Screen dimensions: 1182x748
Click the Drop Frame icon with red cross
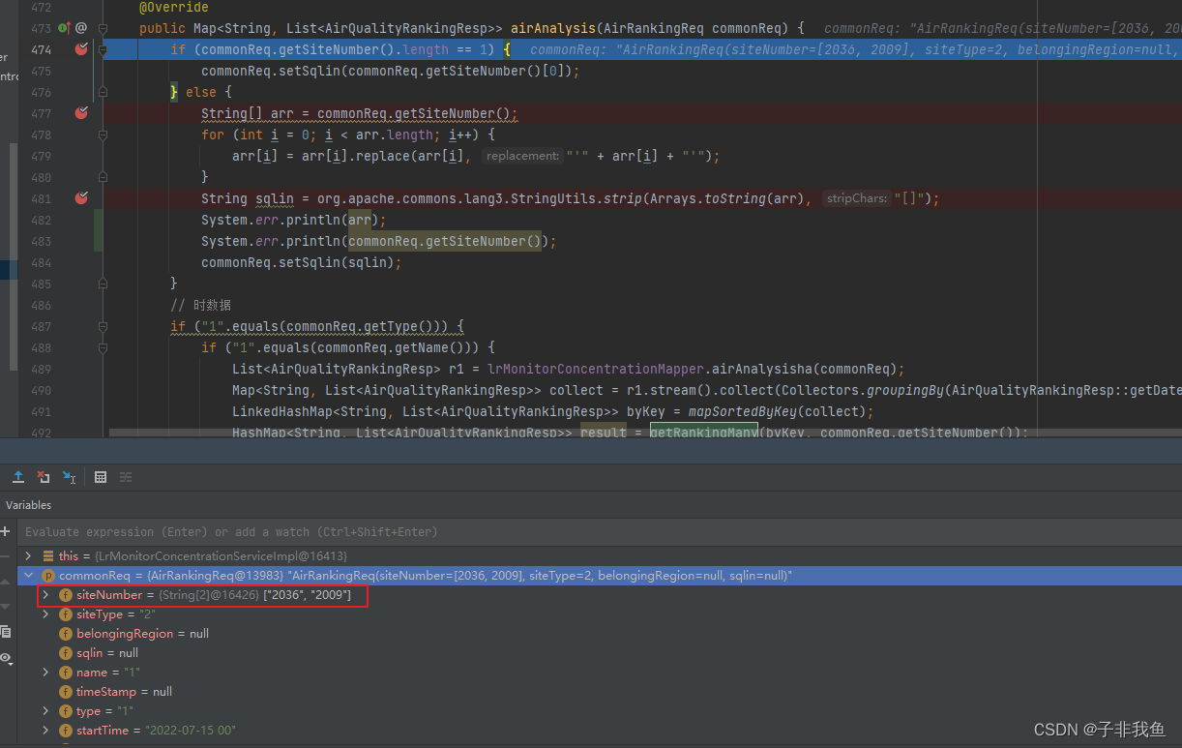(x=44, y=477)
